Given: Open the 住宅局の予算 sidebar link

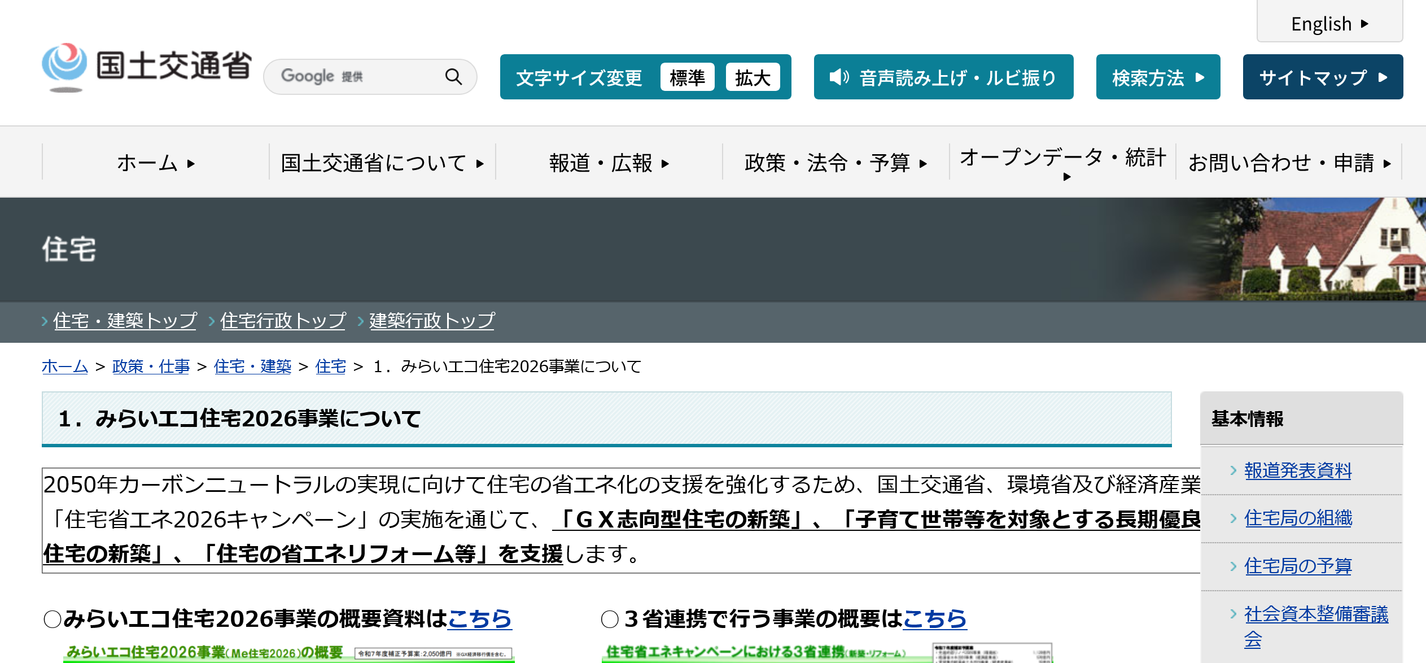Looking at the screenshot, I should click(x=1298, y=566).
